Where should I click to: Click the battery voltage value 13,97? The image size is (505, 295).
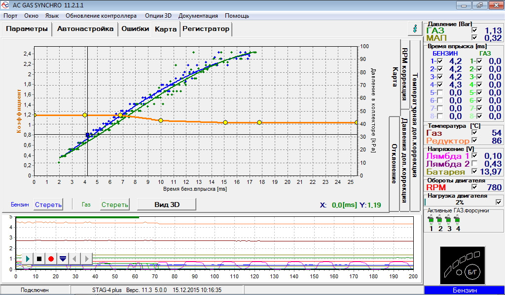[491, 172]
